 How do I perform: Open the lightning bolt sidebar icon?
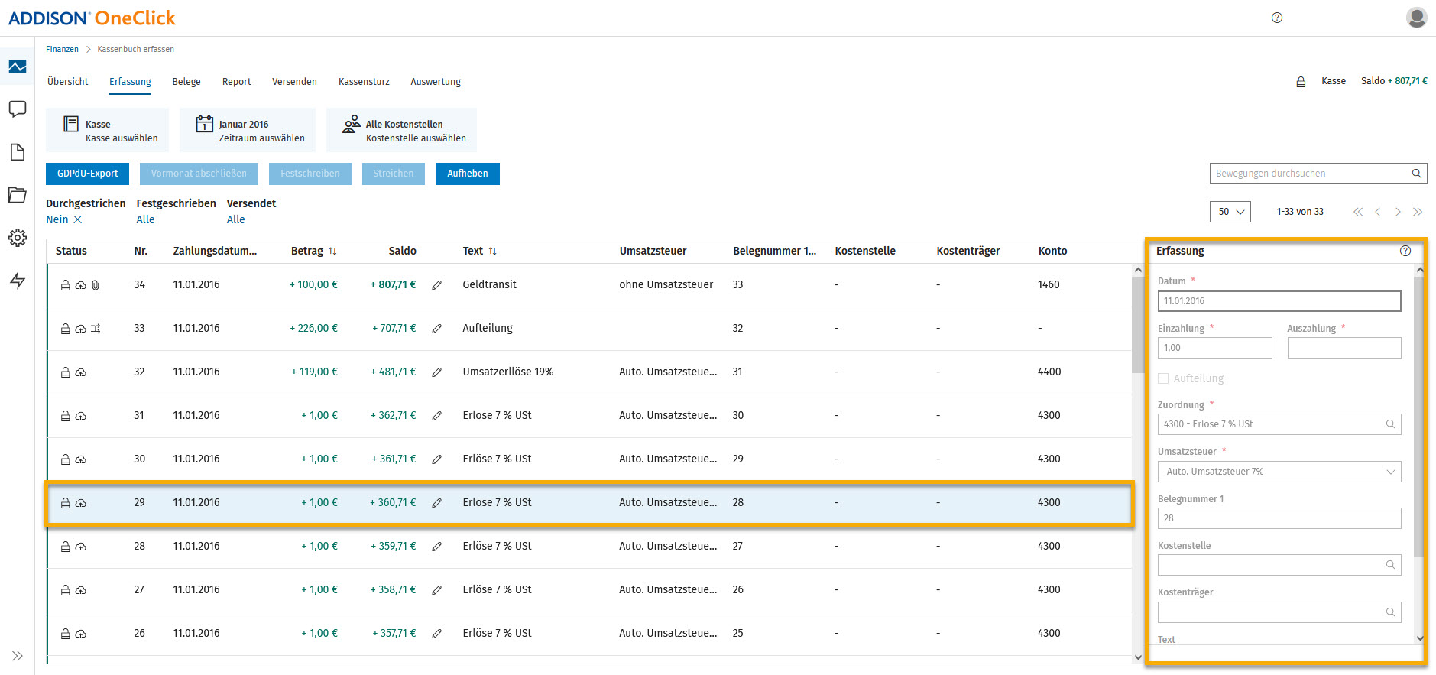click(x=18, y=281)
